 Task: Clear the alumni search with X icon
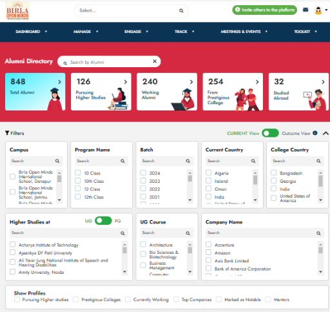pyautogui.click(x=155, y=61)
